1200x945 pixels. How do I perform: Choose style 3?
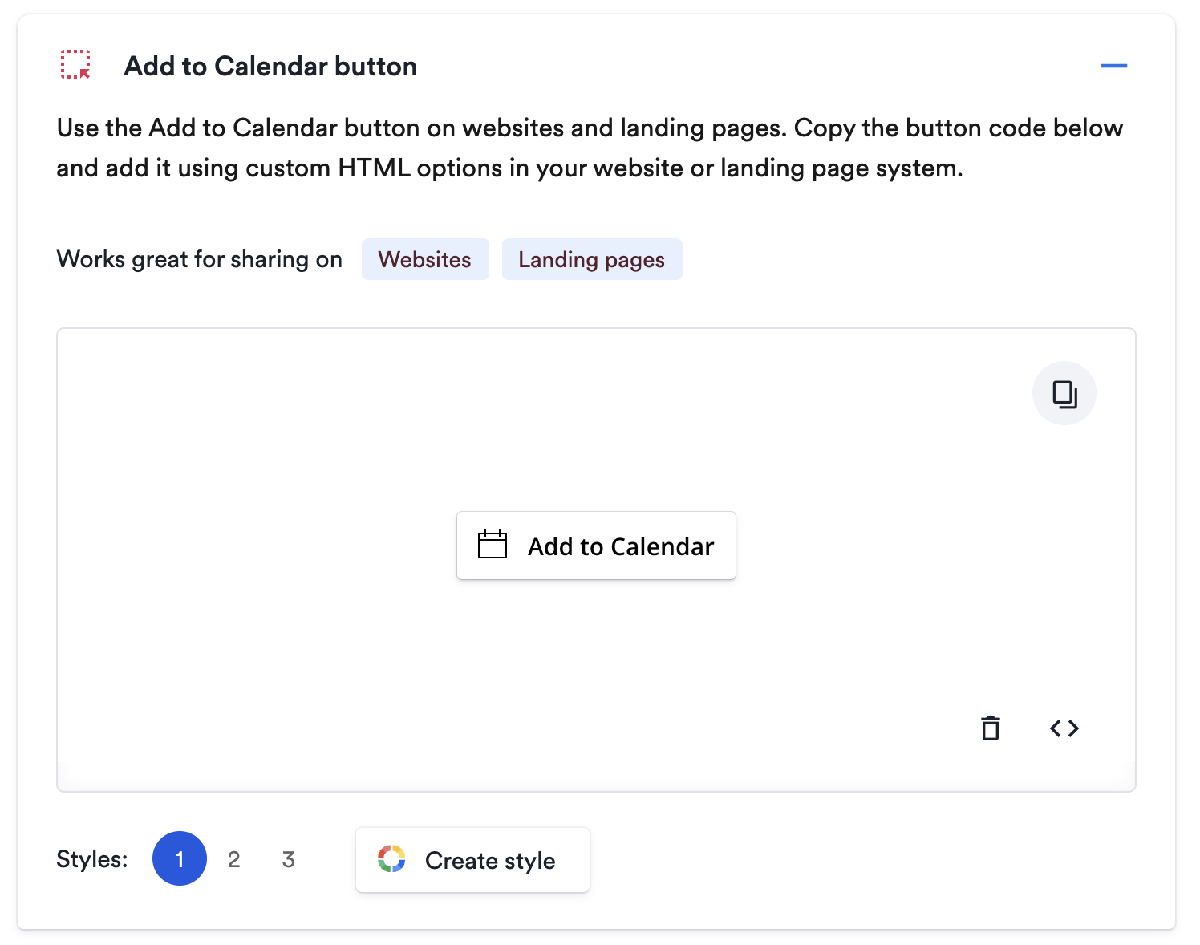click(x=289, y=859)
